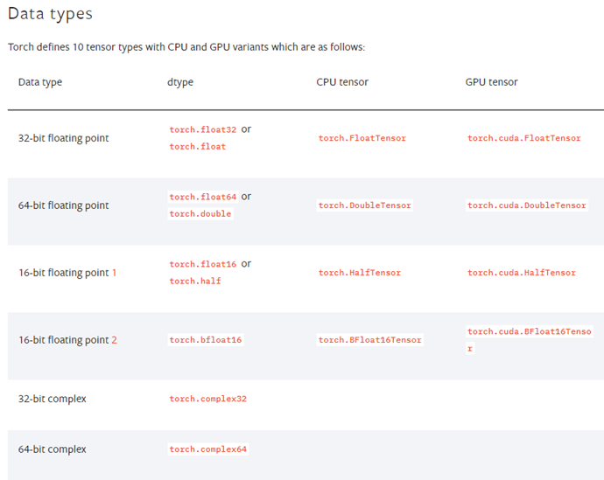Click the torch.FloatTensor CPU tensor entry

click(362, 138)
